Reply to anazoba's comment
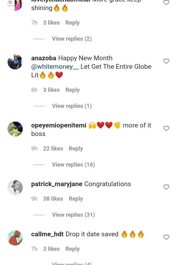The width and height of the screenshot is (189, 265). 72,90
